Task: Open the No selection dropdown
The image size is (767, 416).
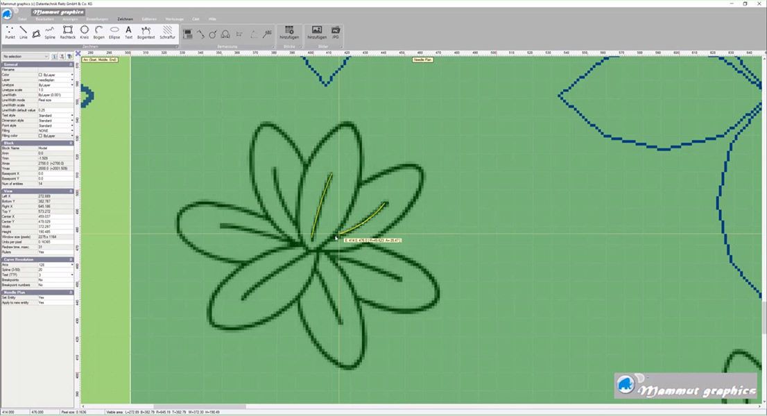Action: (25, 56)
